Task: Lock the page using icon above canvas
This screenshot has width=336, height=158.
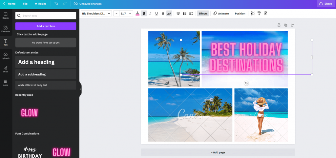Action: (279, 25)
